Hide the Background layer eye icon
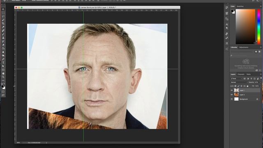This screenshot has width=263, height=148. [232, 99]
